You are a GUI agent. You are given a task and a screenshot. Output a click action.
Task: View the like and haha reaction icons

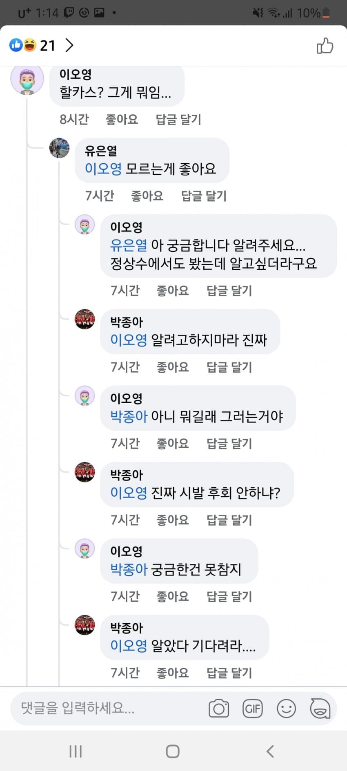click(x=23, y=45)
